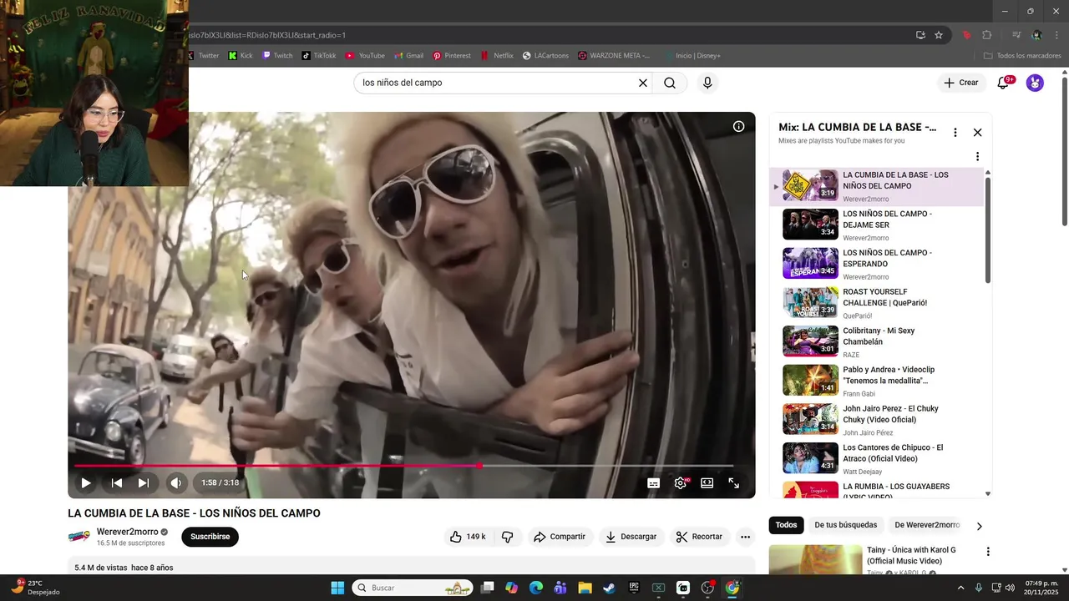Click the Descargar download button
The height and width of the screenshot is (601, 1069).
click(x=631, y=537)
